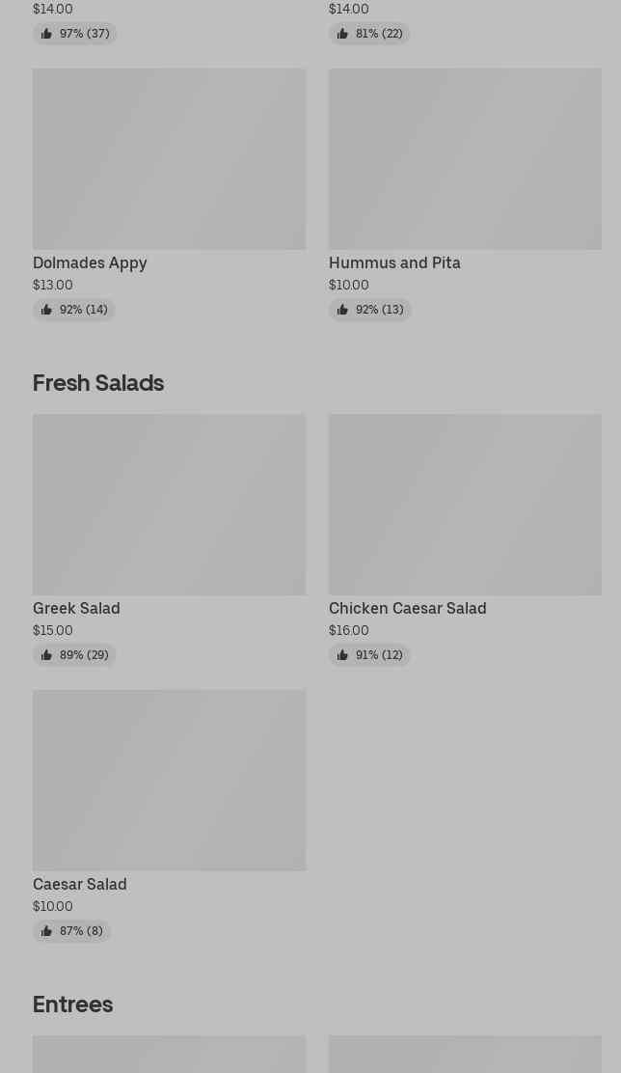
Task: Click thumbs-up icon under Chicken Caesar Salad
Action: point(342,655)
